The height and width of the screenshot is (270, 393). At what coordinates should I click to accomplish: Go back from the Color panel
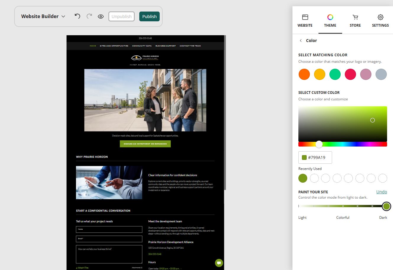pos(301,41)
